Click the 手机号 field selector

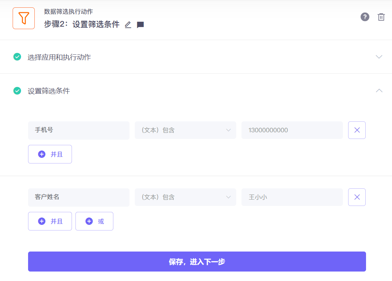pos(79,130)
